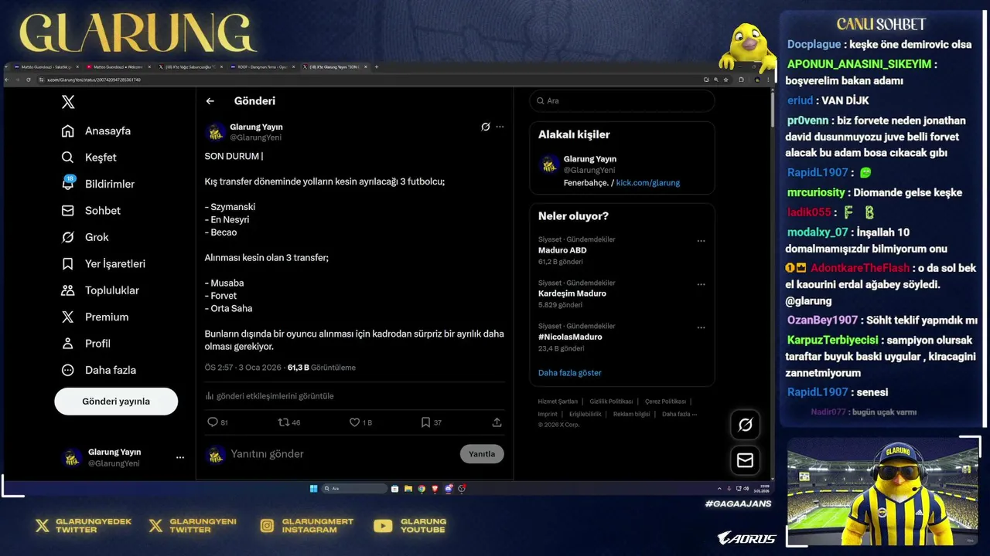Image resolution: width=990 pixels, height=556 pixels.
Task: Open Topluluklar communities
Action: click(100, 290)
